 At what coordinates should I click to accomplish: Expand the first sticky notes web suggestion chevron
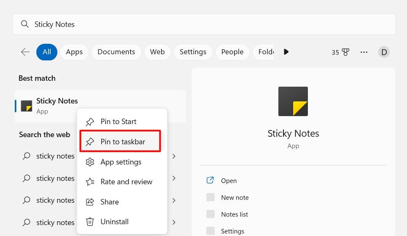pos(174,156)
